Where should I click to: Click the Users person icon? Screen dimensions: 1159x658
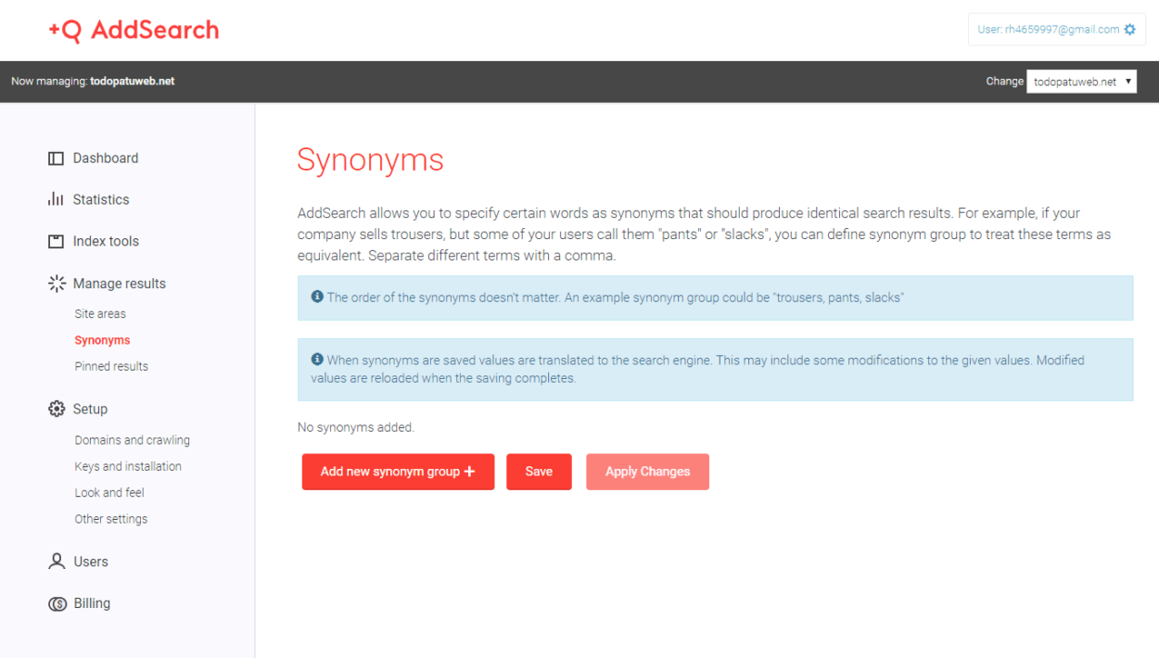coord(56,562)
